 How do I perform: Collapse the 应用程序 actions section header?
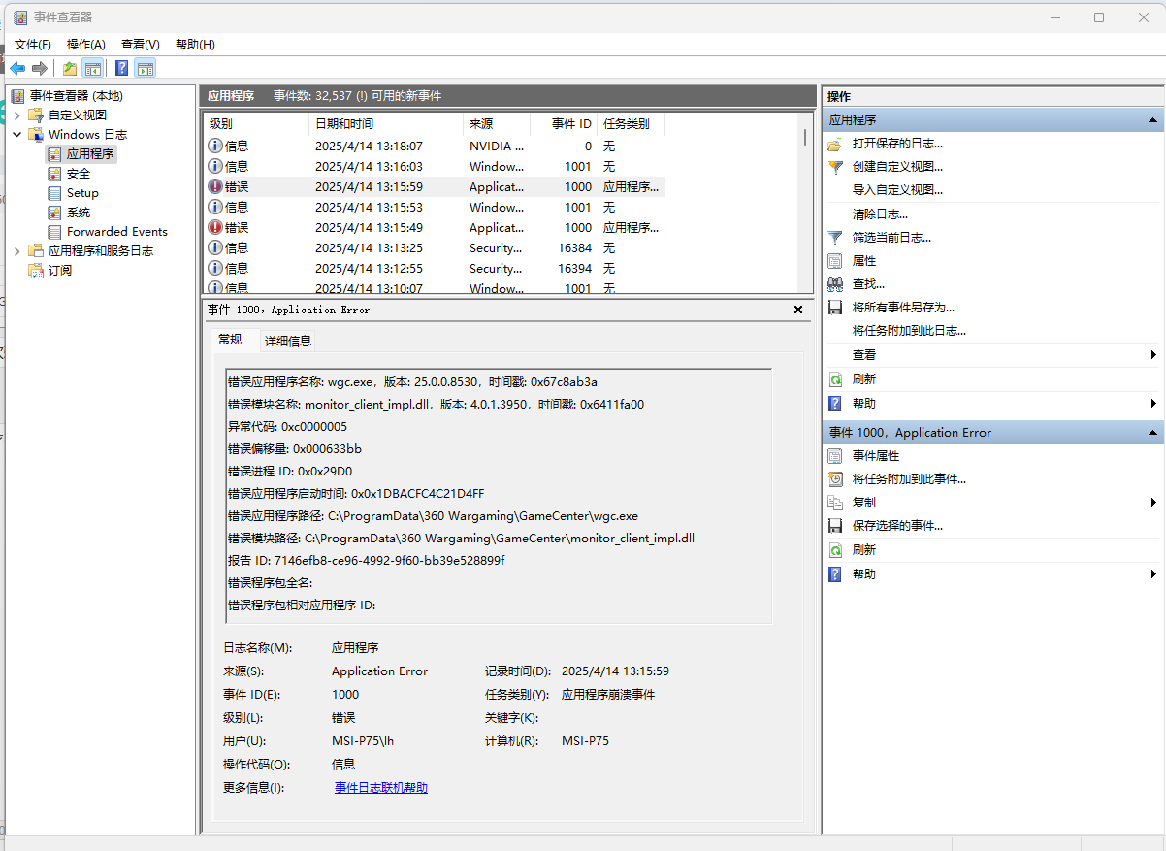pyautogui.click(x=1152, y=119)
